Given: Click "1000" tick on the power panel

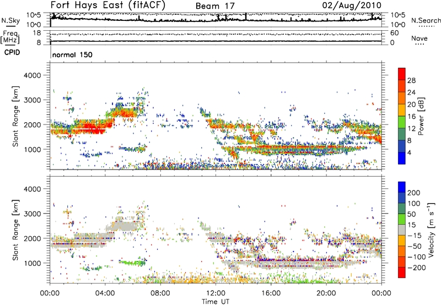Looking at the screenshot, I should pyautogui.click(x=32, y=149).
